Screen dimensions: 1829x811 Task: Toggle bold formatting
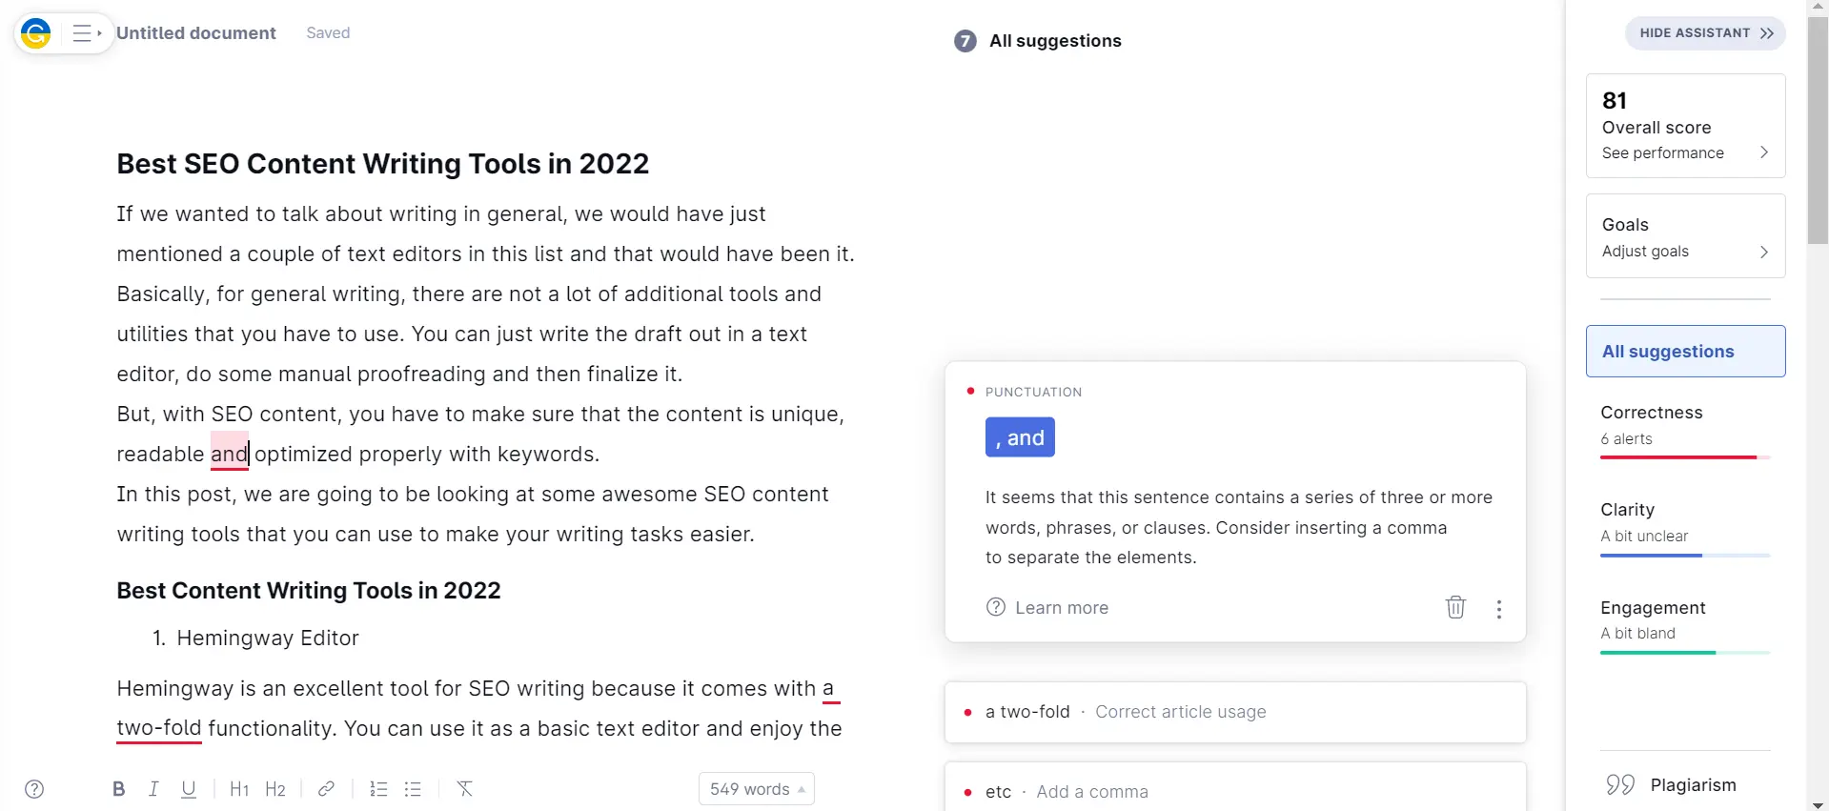point(119,789)
